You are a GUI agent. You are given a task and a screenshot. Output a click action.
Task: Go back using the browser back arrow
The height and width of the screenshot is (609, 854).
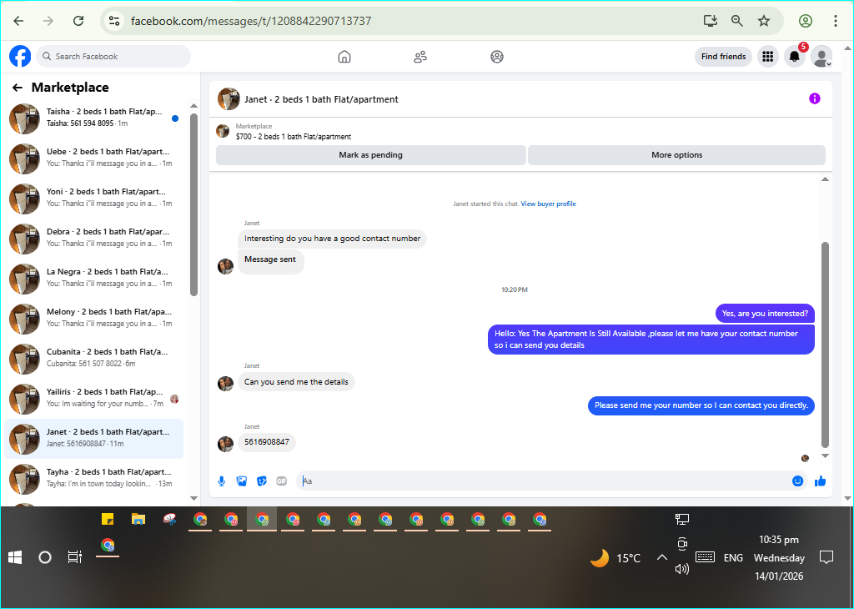pyautogui.click(x=18, y=21)
